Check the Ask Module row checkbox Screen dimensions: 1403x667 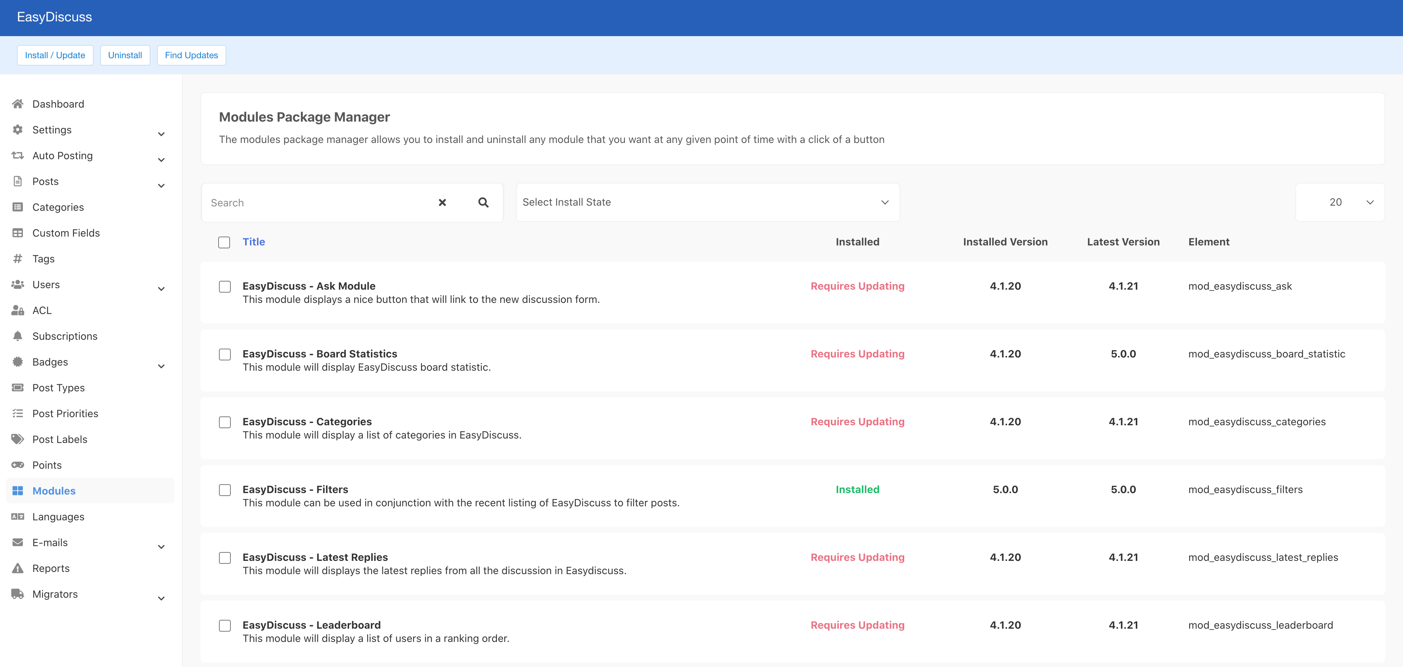coord(225,287)
